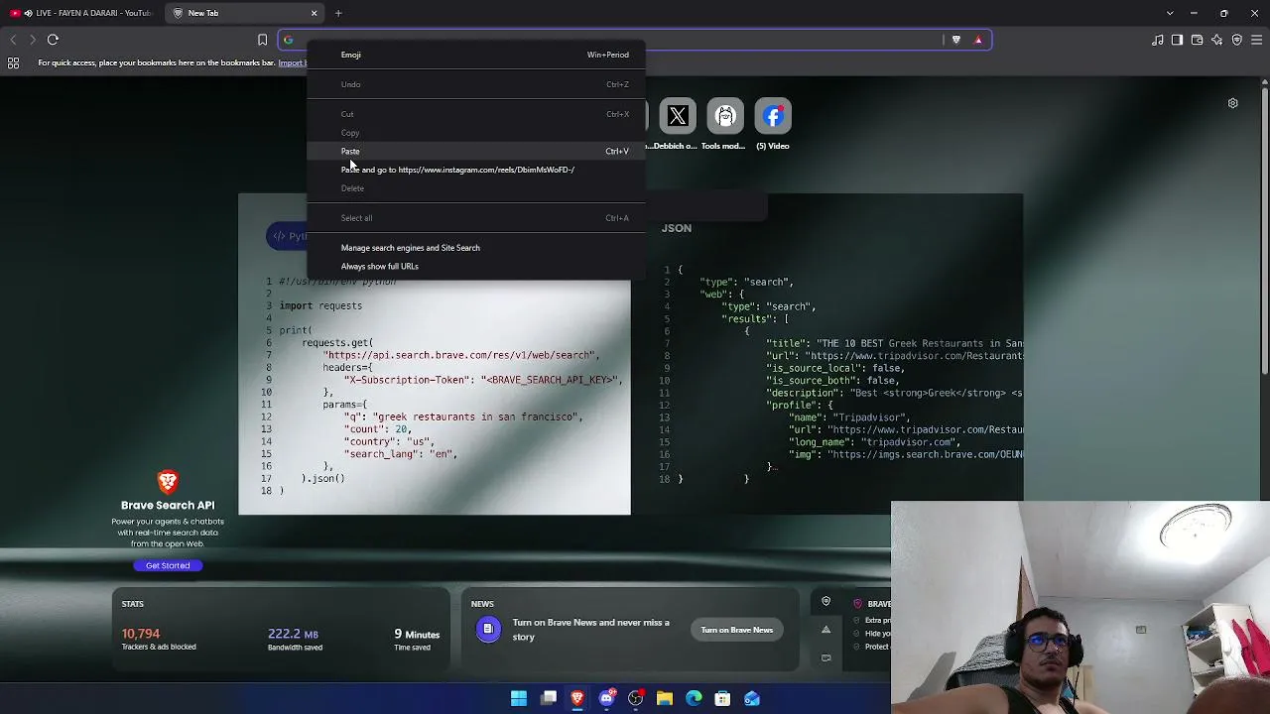Click the JSON label in the ad
Screen dimensions: 1270x714
pyautogui.click(x=677, y=228)
